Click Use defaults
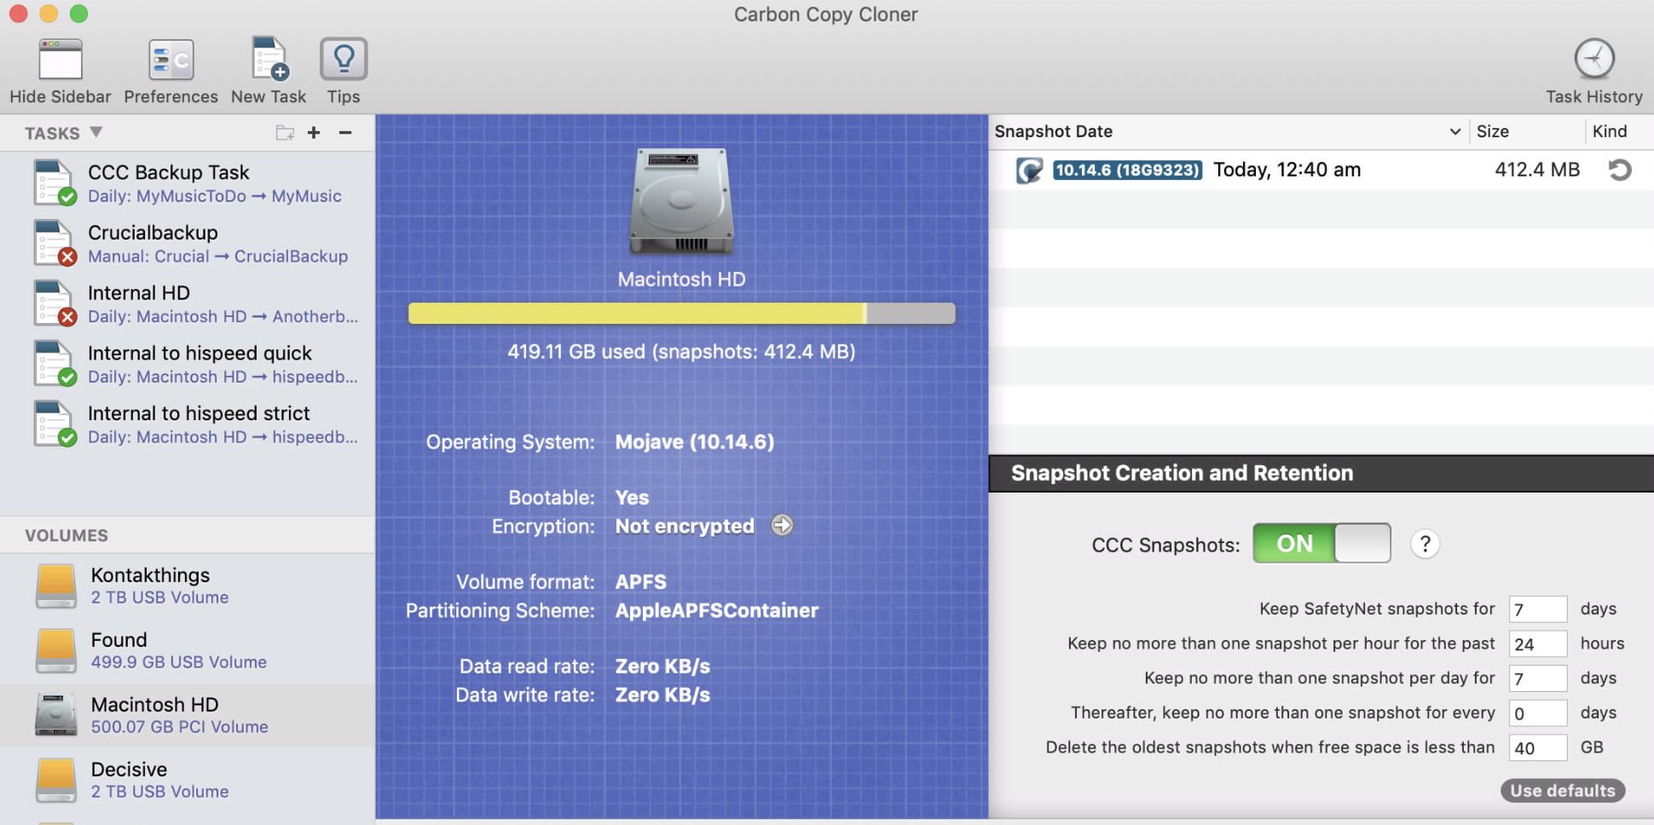The width and height of the screenshot is (1654, 825). (x=1563, y=790)
